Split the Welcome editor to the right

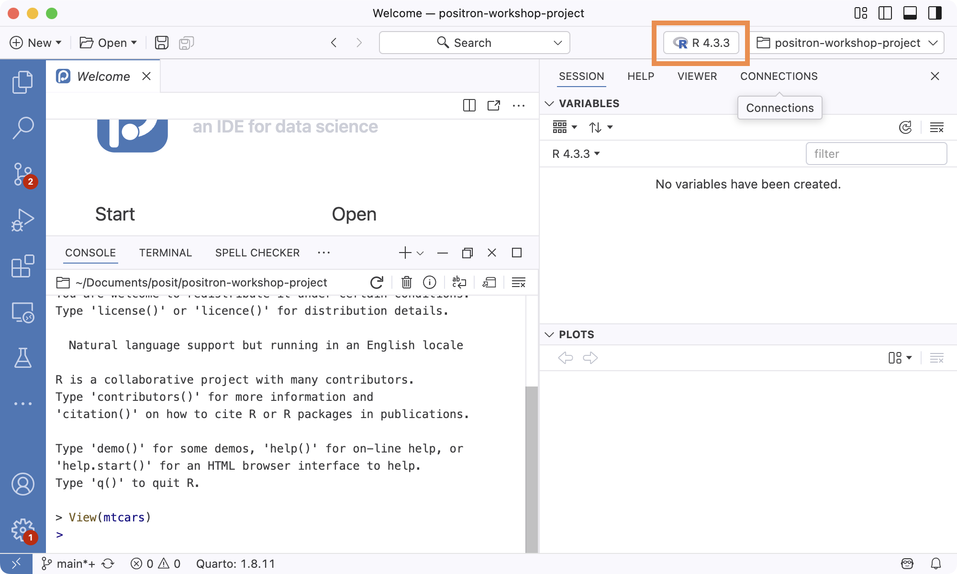click(x=469, y=105)
